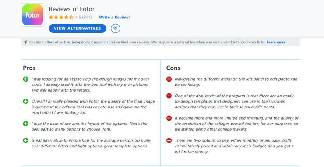Image resolution: width=324 pixels, height=167 pixels.
Task: Click the Pros heading
Action: pyautogui.click(x=29, y=68)
